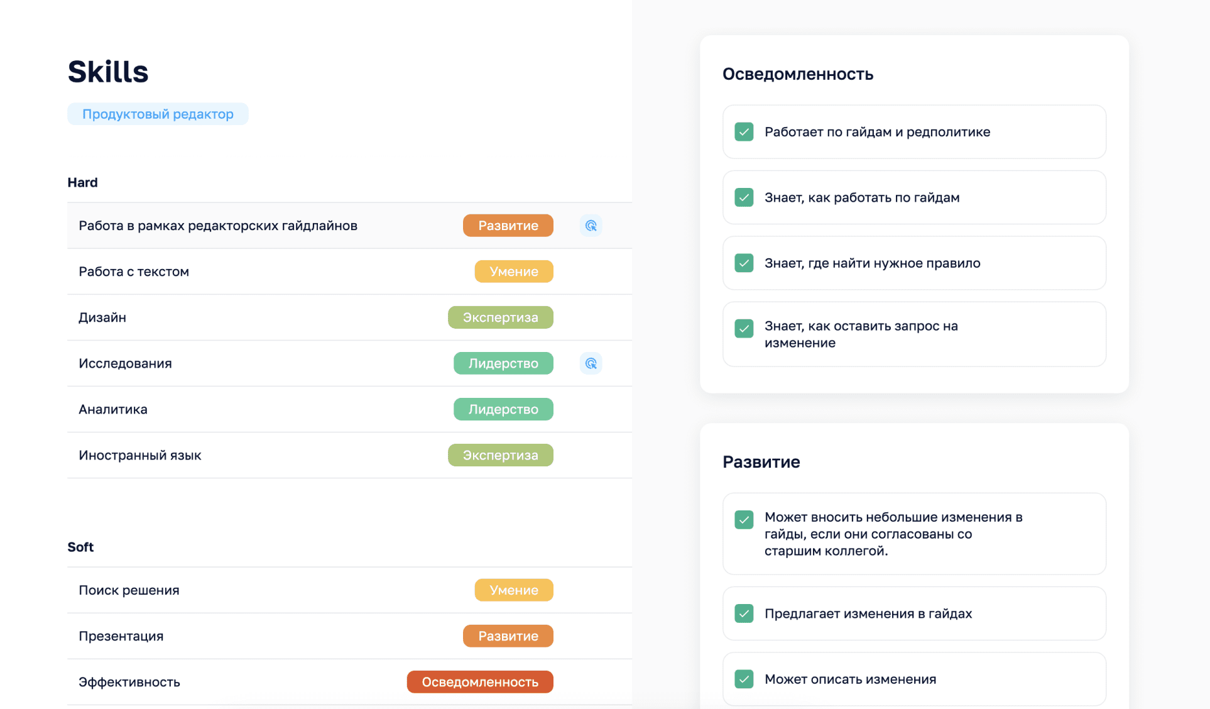Open the "Дизайн" skill row
1210x709 pixels.
[x=251, y=317]
